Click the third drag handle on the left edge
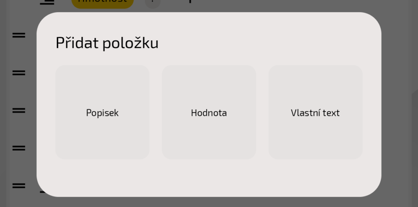Viewport: 418px width, 207px height. tap(19, 111)
